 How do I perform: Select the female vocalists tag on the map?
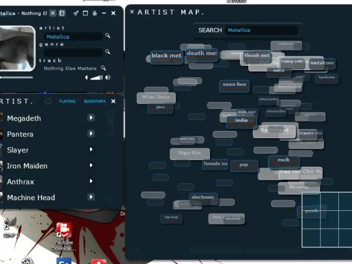point(216,165)
